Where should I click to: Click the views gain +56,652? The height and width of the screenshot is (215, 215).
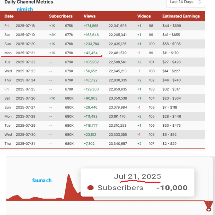pos(90,71)
